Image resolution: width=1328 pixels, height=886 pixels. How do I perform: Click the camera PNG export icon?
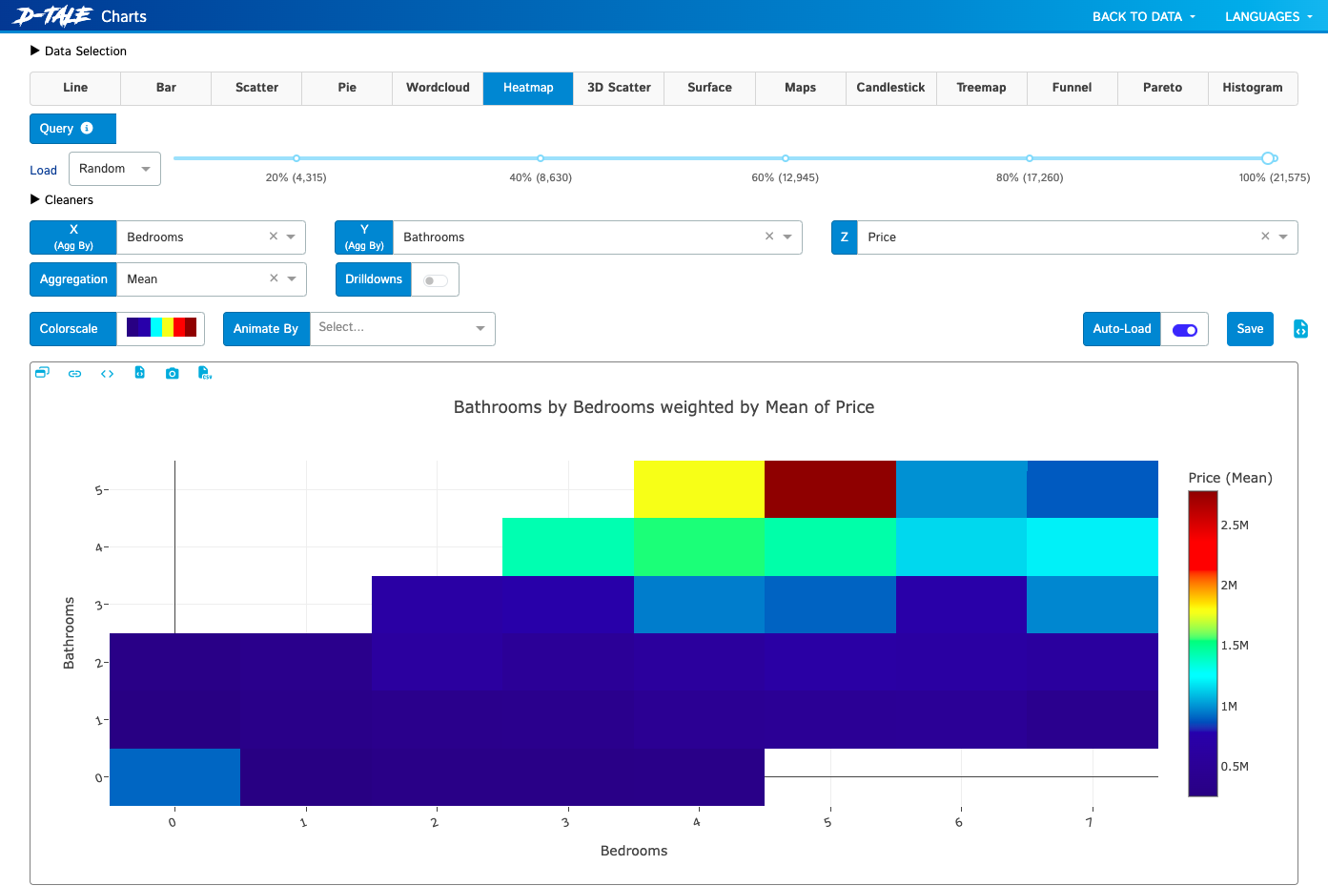tap(172, 374)
